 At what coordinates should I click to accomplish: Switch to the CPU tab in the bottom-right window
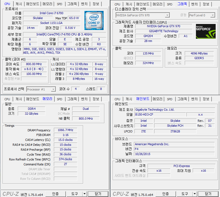[x=117, y=99]
